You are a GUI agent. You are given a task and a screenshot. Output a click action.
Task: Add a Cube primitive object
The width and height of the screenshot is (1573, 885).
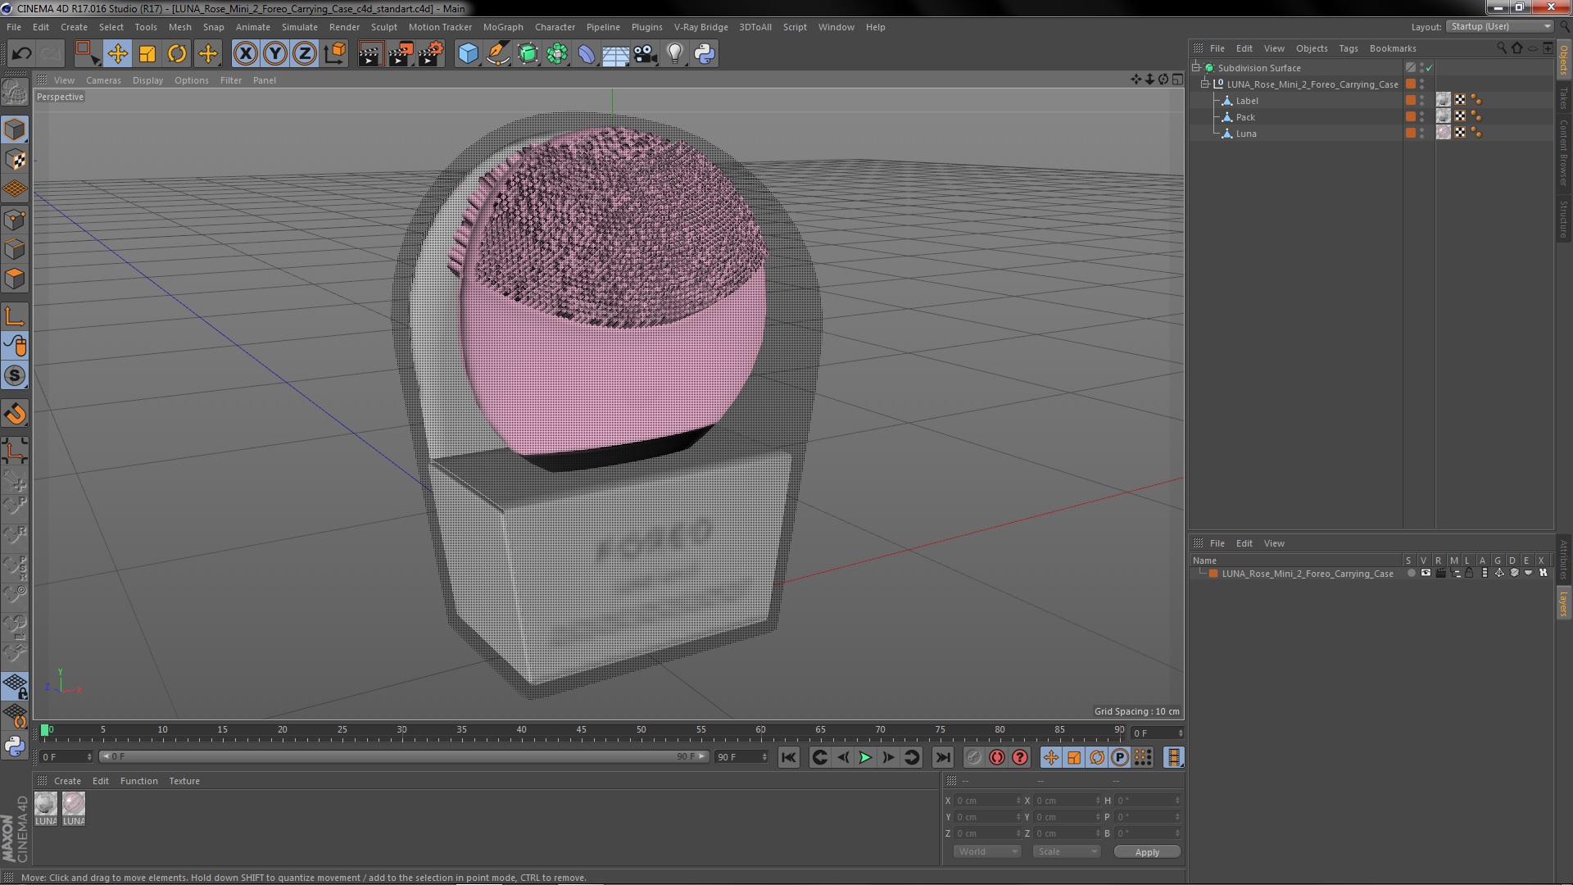point(468,54)
